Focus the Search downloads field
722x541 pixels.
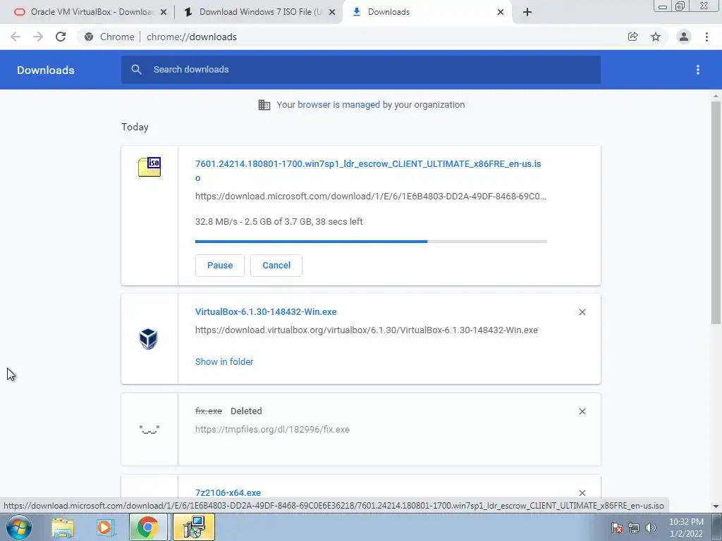coord(361,70)
